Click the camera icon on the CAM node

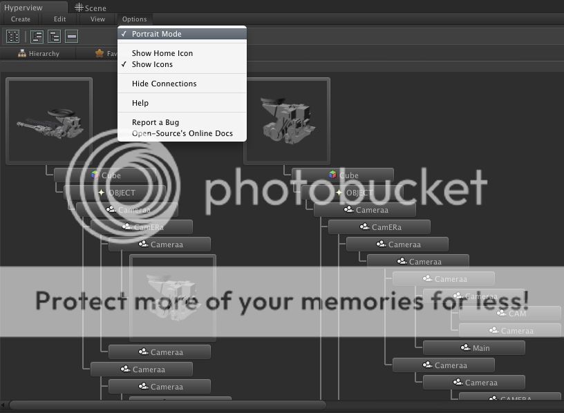[501, 313]
